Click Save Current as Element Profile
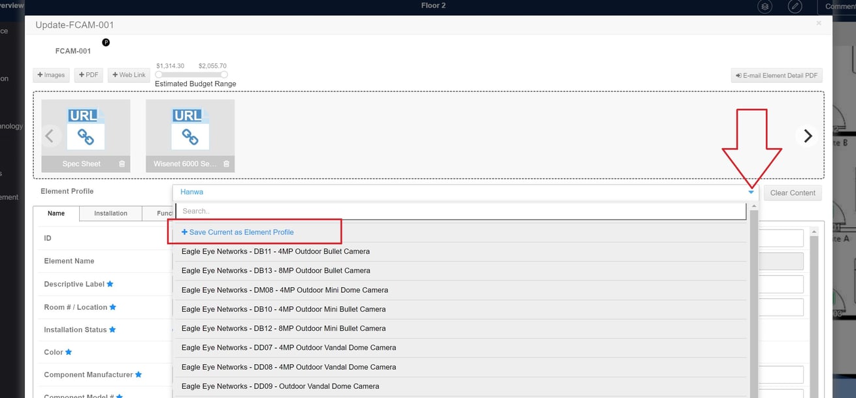 click(238, 232)
